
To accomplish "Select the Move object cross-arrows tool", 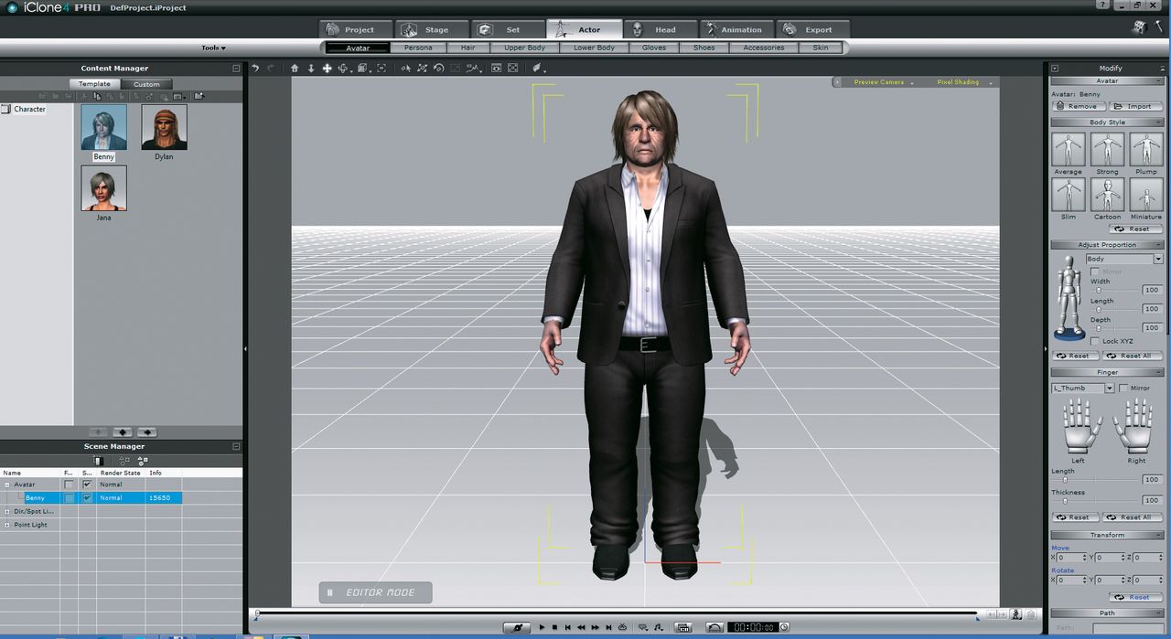I will (x=327, y=69).
